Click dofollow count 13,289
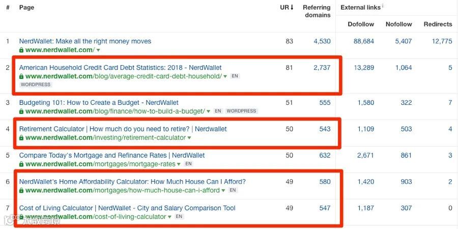This screenshot has height=229, width=458. tap(364, 68)
